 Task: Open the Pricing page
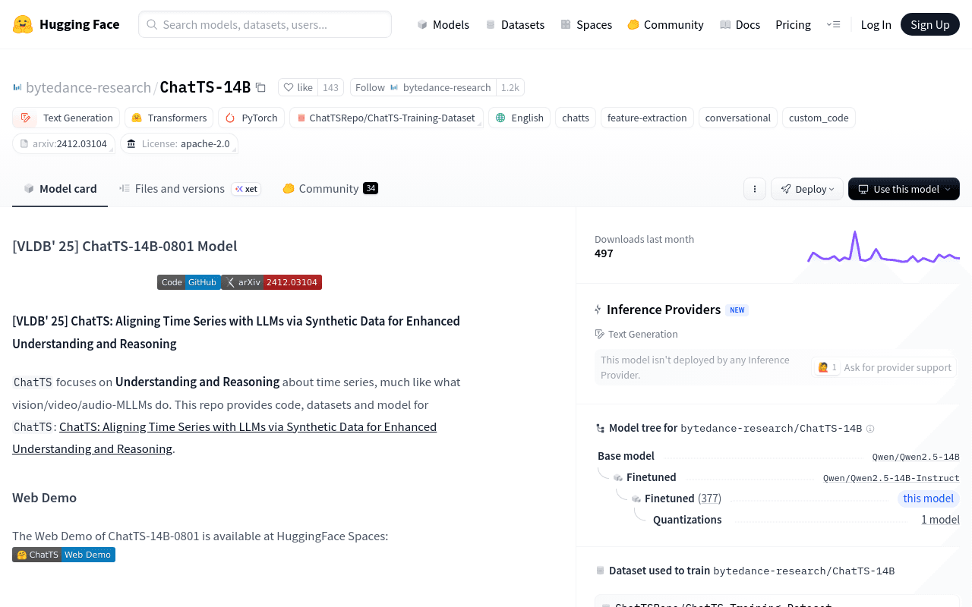point(793,24)
